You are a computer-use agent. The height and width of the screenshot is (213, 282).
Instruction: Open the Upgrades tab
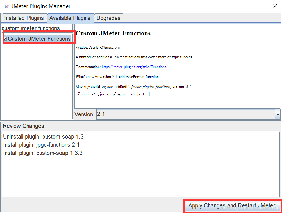click(x=108, y=18)
